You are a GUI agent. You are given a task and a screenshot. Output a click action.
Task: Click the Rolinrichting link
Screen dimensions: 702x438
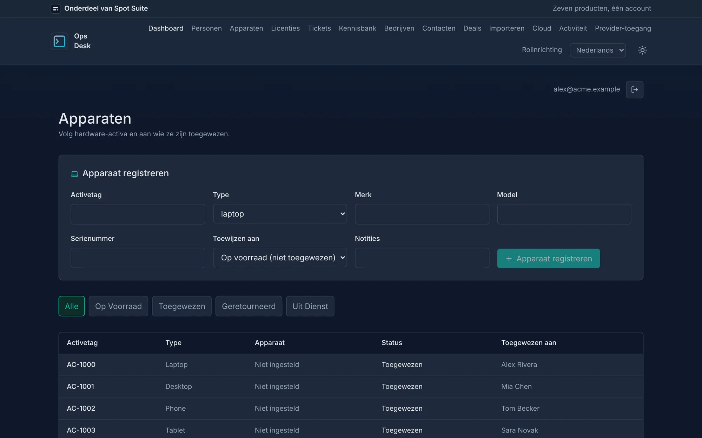(x=542, y=50)
